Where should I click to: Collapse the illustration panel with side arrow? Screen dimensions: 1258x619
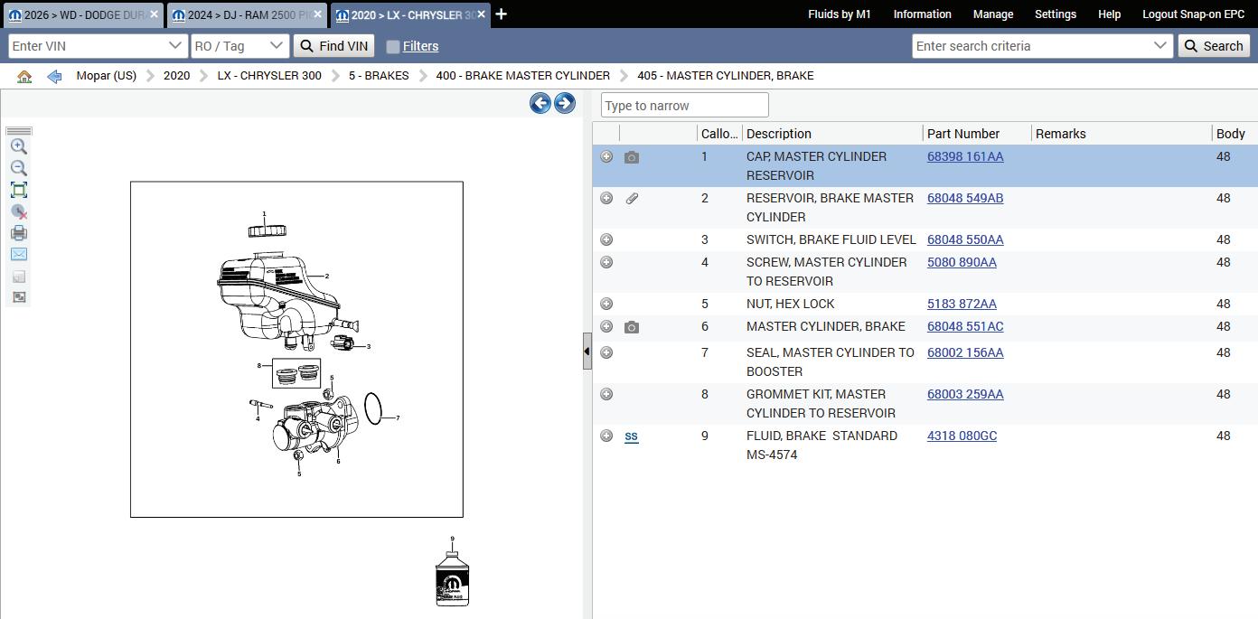click(x=587, y=352)
